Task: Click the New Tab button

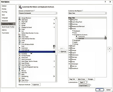Action: (x=72, y=79)
